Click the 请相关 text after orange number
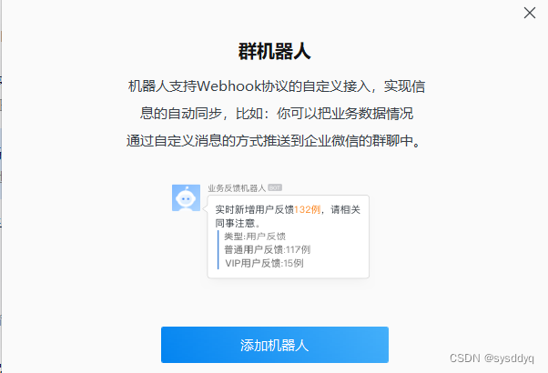This screenshot has width=548, height=373. 345,209
